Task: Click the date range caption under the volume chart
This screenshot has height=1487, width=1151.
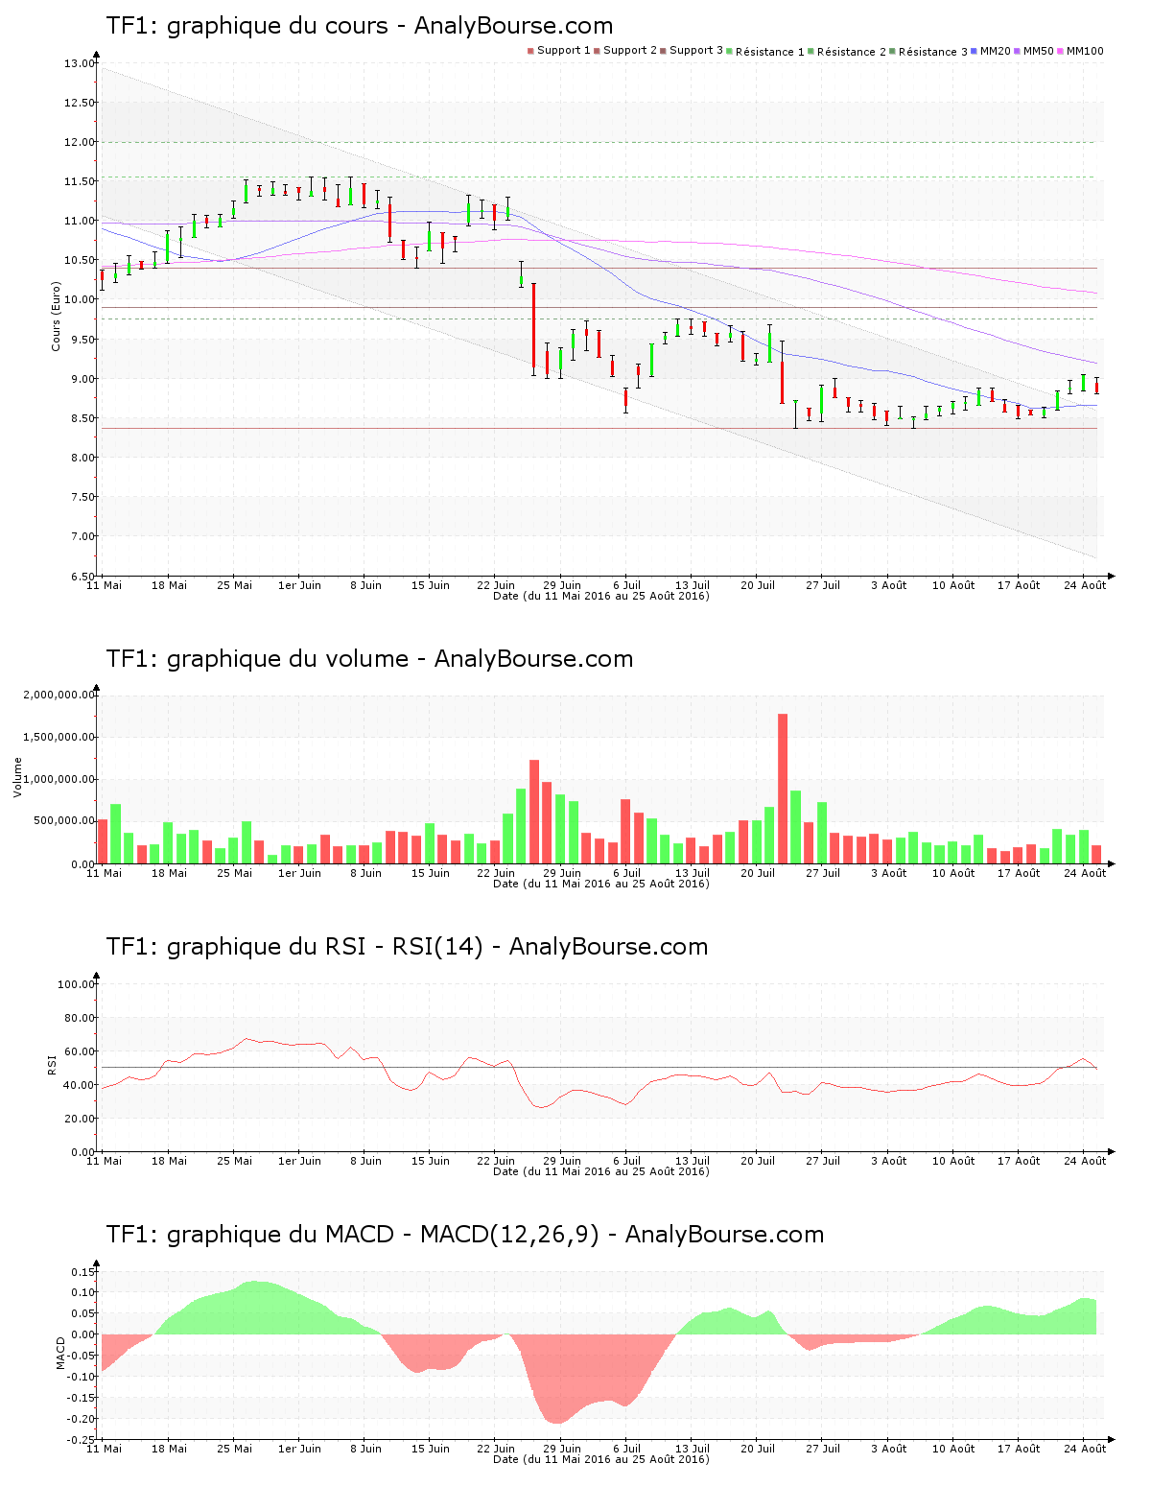Action: click(601, 884)
